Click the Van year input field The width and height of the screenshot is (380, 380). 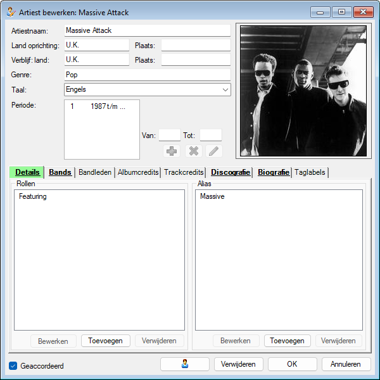(x=170, y=135)
